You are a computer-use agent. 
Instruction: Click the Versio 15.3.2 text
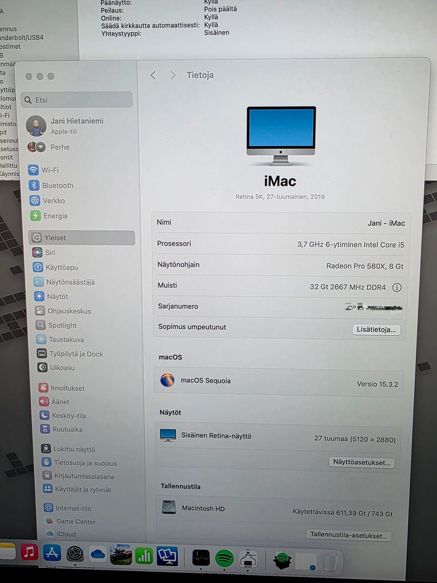378,384
